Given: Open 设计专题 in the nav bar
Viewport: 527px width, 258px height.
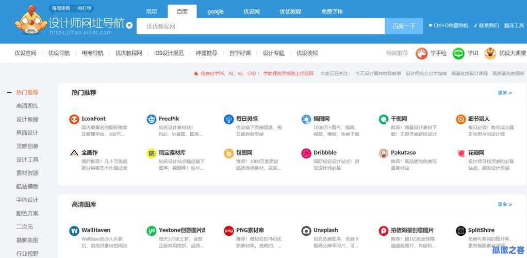Looking at the screenshot, I should pyautogui.click(x=274, y=53).
